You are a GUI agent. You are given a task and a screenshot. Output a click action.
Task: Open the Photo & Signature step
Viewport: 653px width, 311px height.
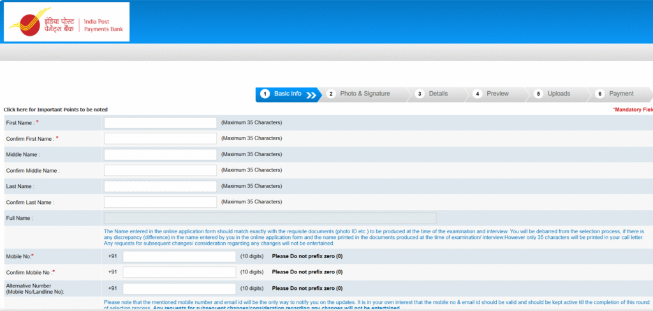point(364,94)
